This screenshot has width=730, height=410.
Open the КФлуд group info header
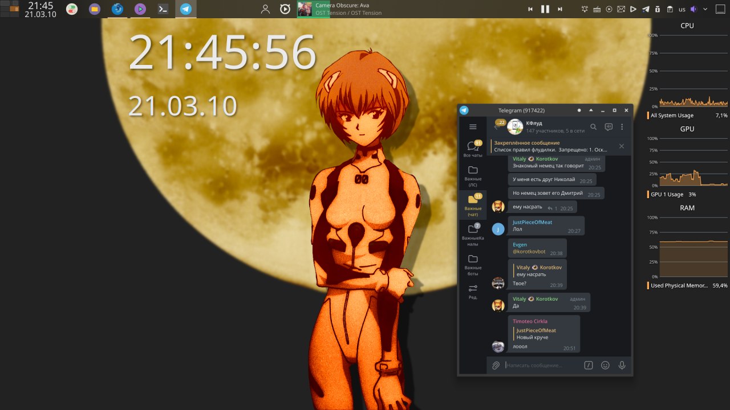[555, 126]
